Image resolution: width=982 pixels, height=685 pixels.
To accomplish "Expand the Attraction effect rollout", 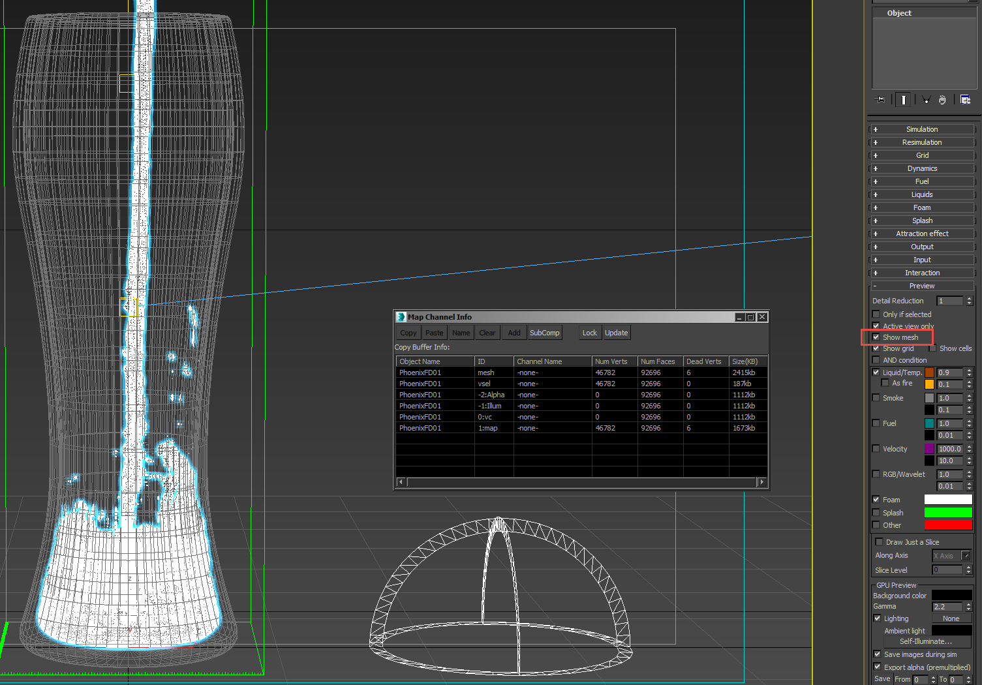I will point(922,234).
